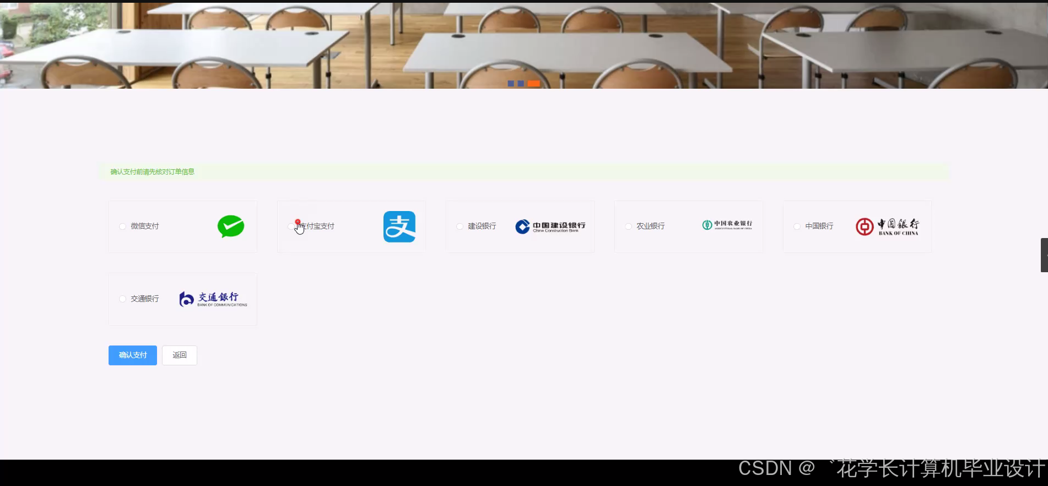This screenshot has height=486, width=1048.
Task: Select the active orange carousel indicator
Action: (x=534, y=84)
